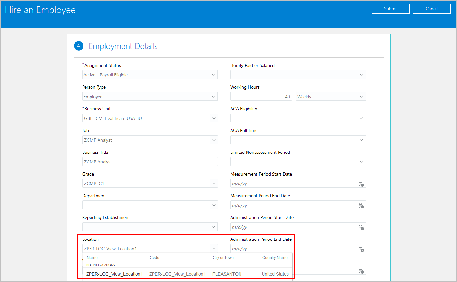This screenshot has height=282, width=457.
Task: Open the Measurement Period End Date calendar
Action: pyautogui.click(x=361, y=206)
